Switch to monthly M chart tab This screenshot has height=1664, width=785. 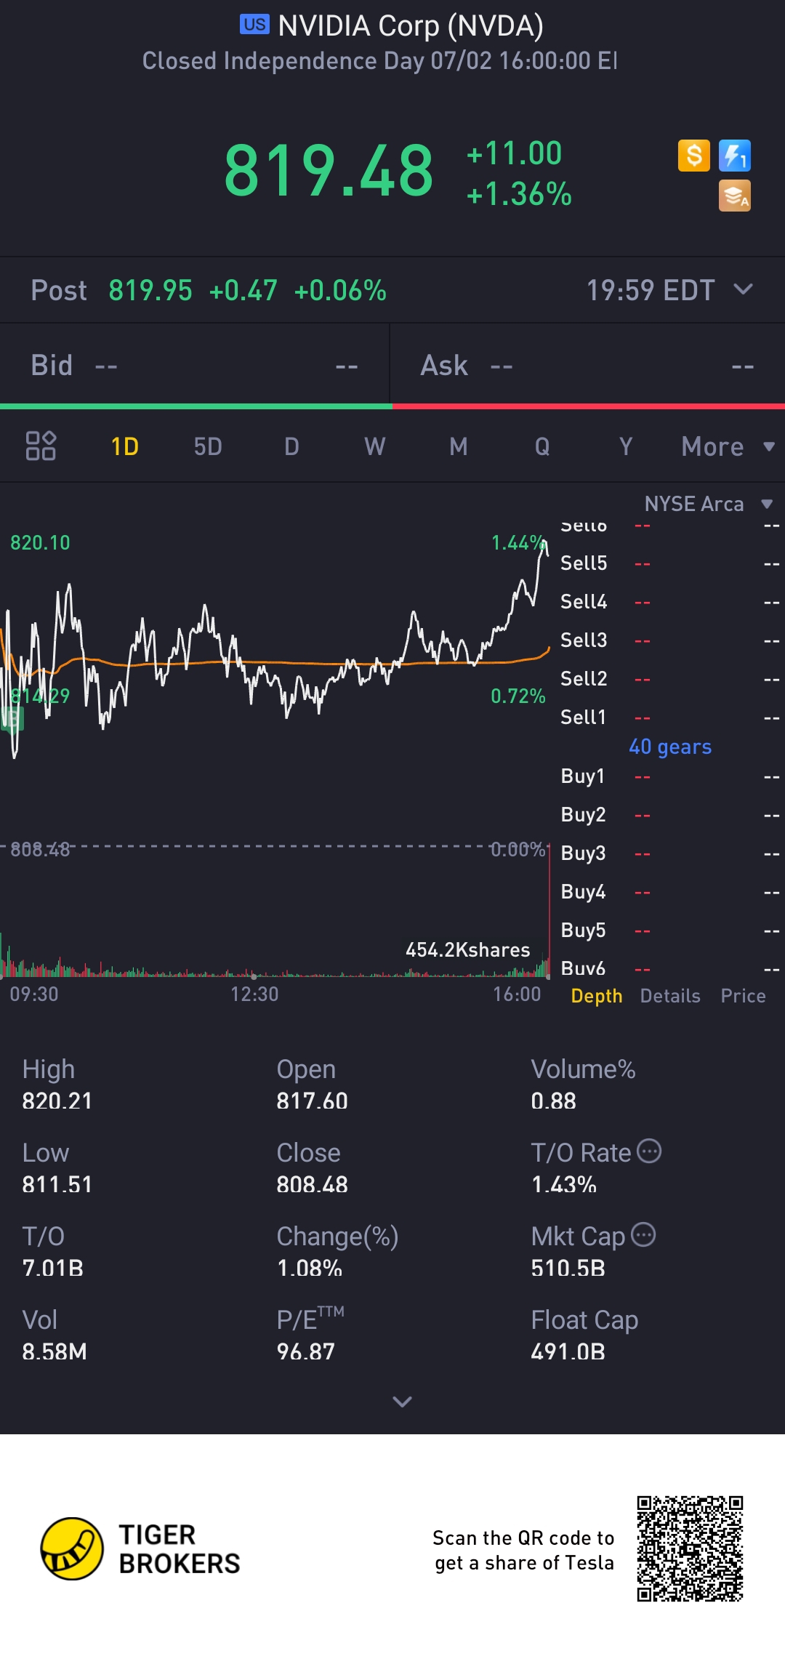click(458, 446)
